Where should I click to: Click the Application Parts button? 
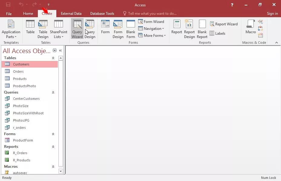coord(11,29)
